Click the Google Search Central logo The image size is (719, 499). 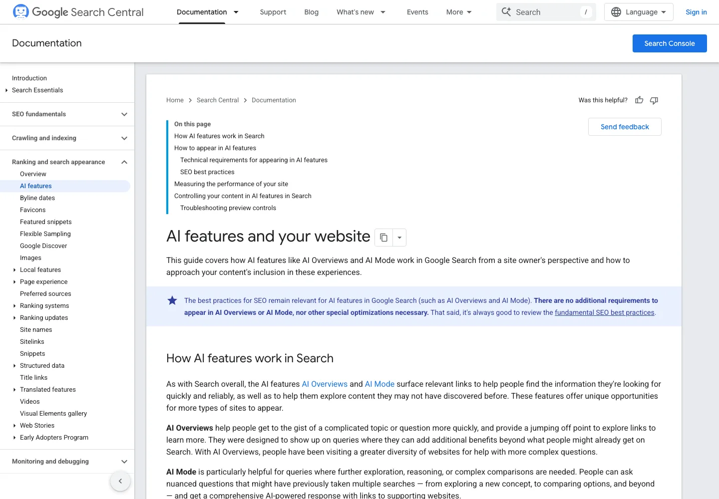[78, 12]
